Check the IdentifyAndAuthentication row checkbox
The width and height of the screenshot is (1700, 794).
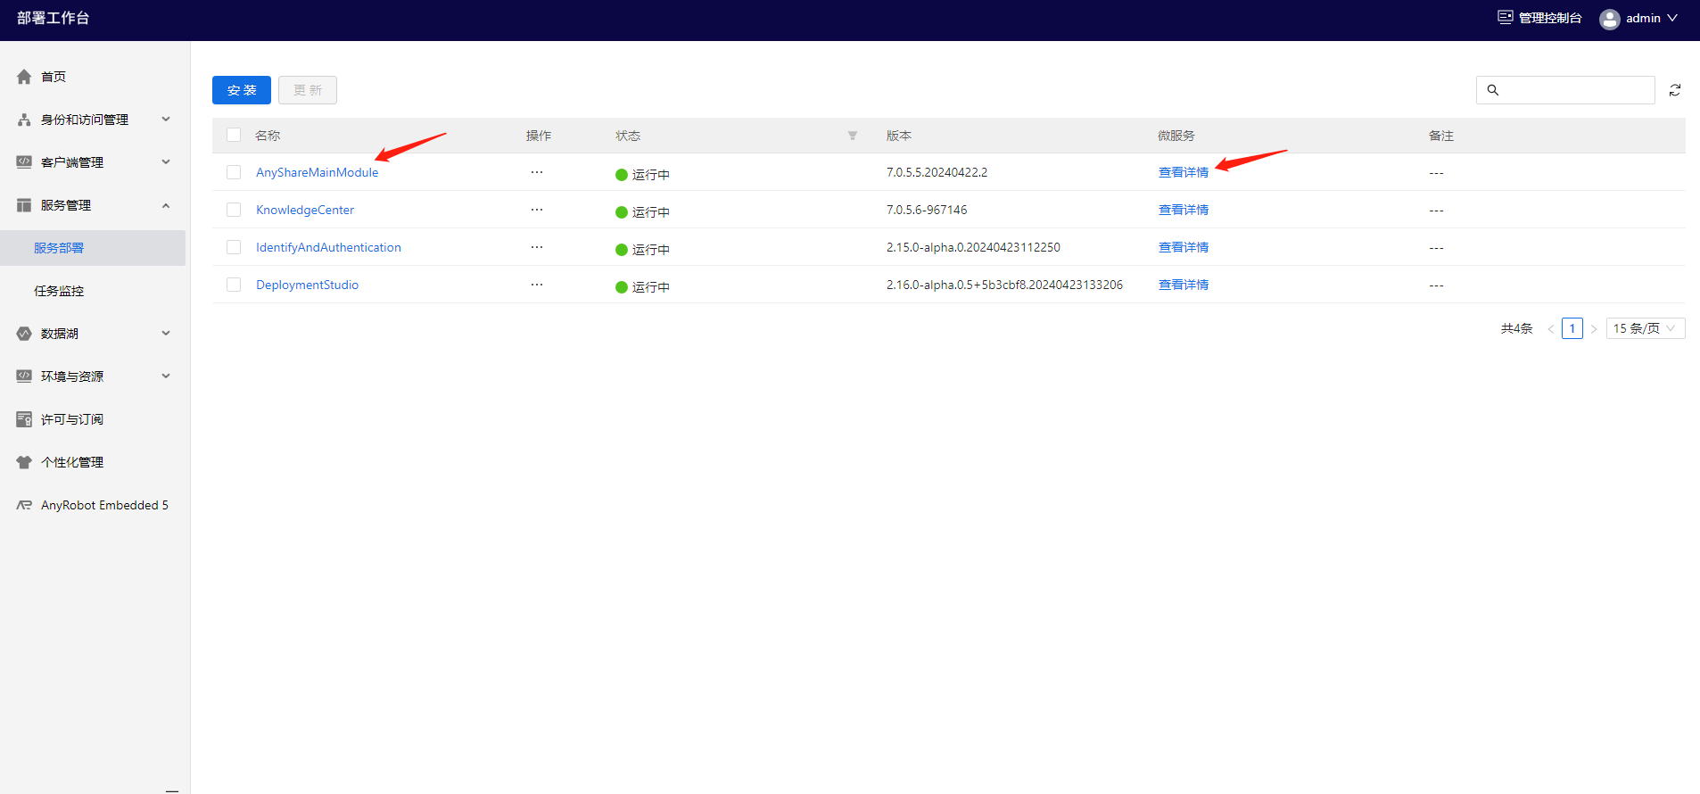[234, 247]
